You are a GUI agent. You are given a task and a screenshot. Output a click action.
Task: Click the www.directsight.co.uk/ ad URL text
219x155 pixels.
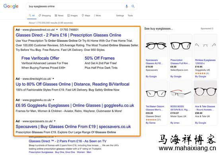point(37,79)
